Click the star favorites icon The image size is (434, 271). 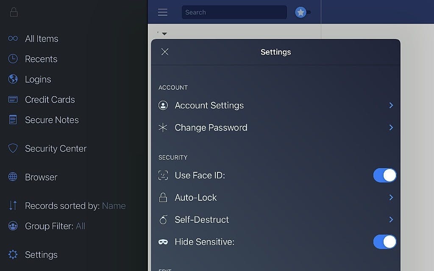click(300, 12)
